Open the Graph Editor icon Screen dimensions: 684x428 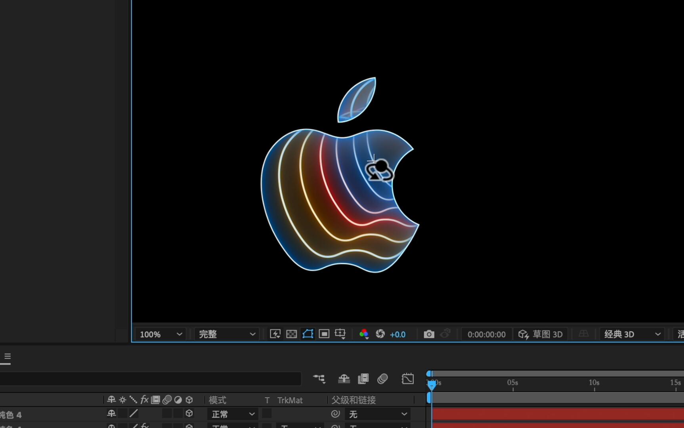tap(407, 379)
